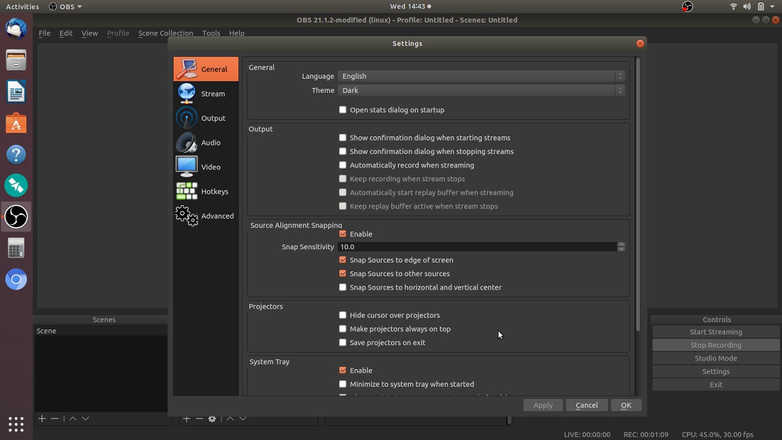Click the OBS tray icon in top bar
Screen dimensions: 782x440
[687, 6]
